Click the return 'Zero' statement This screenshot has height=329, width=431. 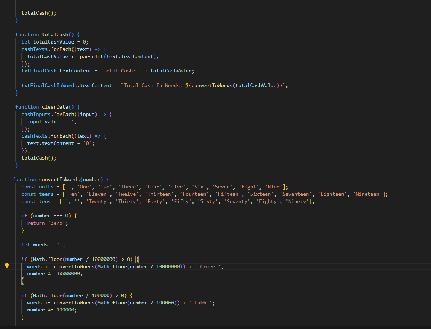pos(48,223)
